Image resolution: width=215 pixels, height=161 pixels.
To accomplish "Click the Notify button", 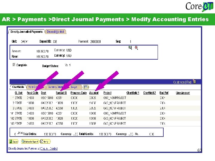I will coord(45,141).
